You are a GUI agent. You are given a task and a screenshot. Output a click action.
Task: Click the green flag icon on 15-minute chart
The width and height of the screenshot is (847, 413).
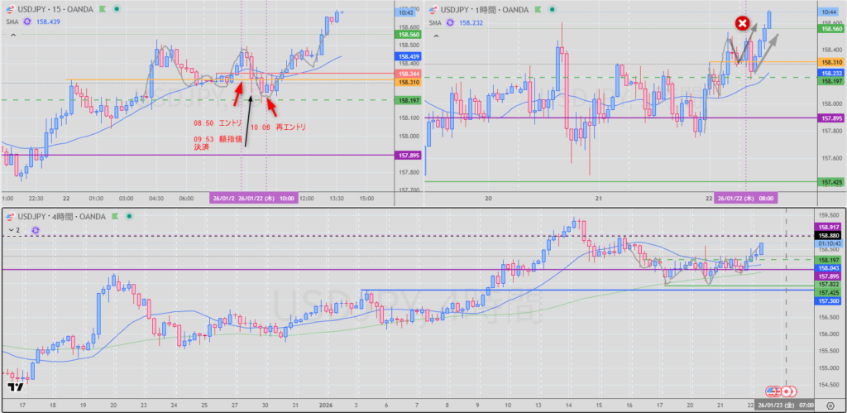click(103, 10)
